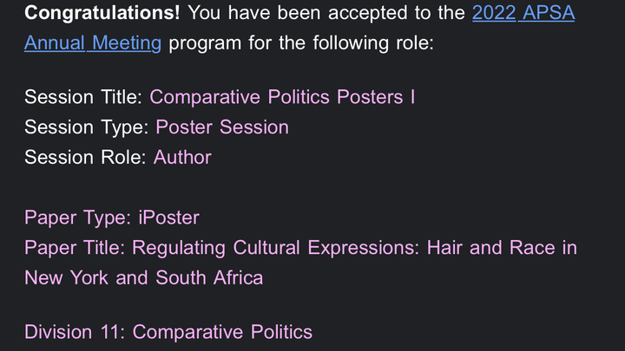The width and height of the screenshot is (625, 351).
Task: Click the bold Congratulations! word
Action: click(102, 13)
